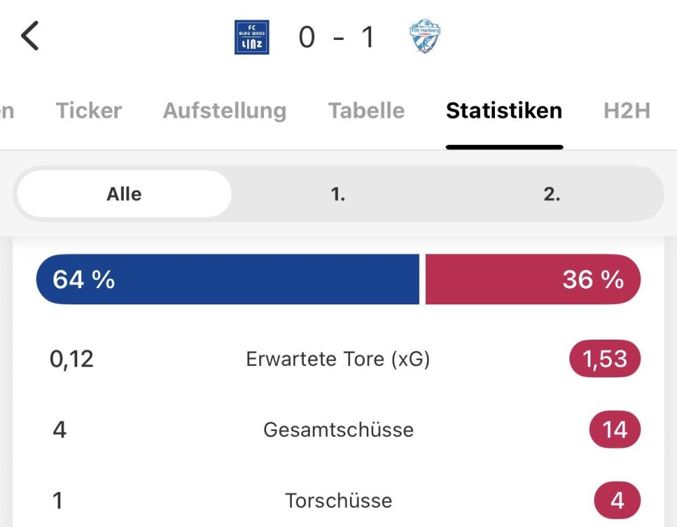Switch to the Ticker tab

[89, 111]
